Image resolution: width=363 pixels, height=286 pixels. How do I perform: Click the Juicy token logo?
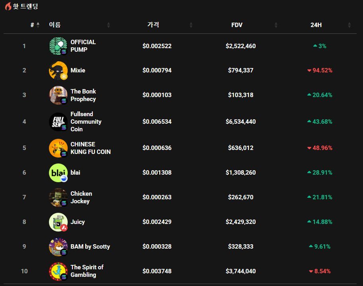pos(59,222)
